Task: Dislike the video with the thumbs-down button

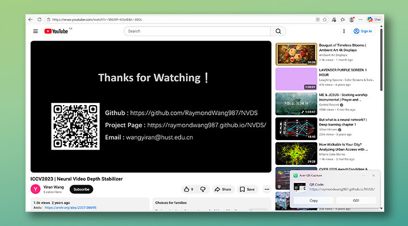Action: [x=203, y=189]
